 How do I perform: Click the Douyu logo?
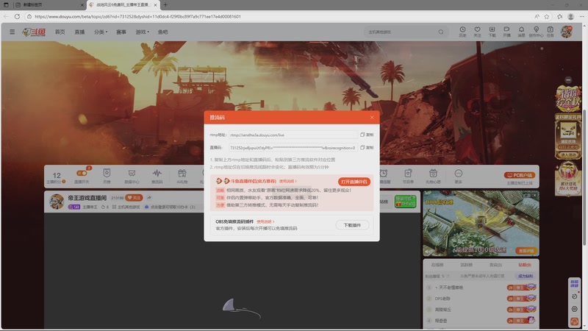click(34, 32)
